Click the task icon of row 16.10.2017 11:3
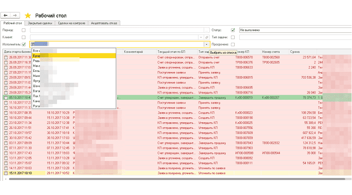Screen dimensions: 352x195 click(6, 108)
